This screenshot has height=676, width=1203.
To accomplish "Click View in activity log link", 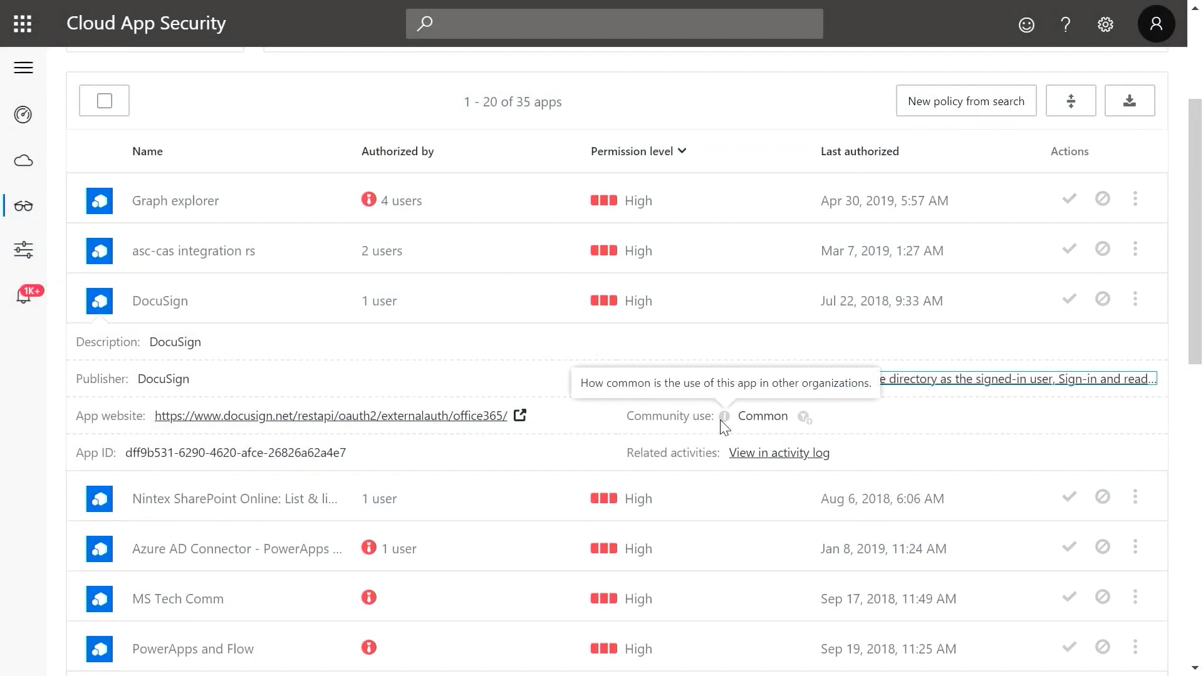I will point(779,453).
